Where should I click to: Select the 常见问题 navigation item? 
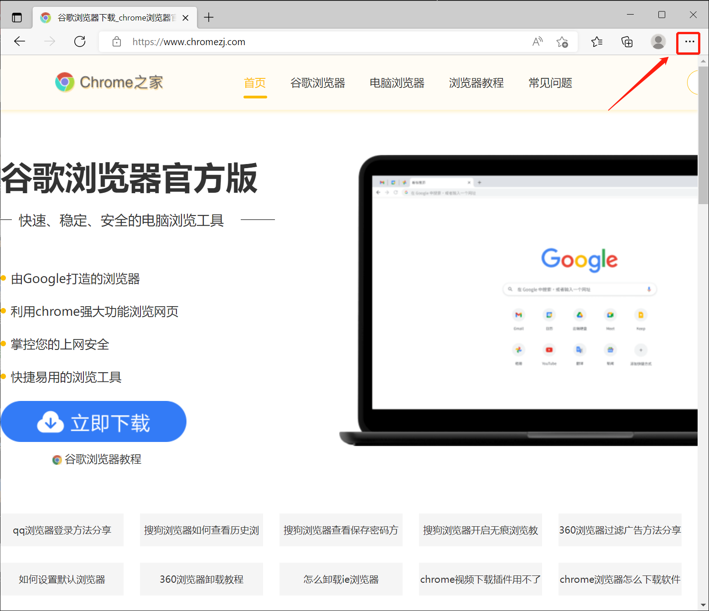coord(550,82)
